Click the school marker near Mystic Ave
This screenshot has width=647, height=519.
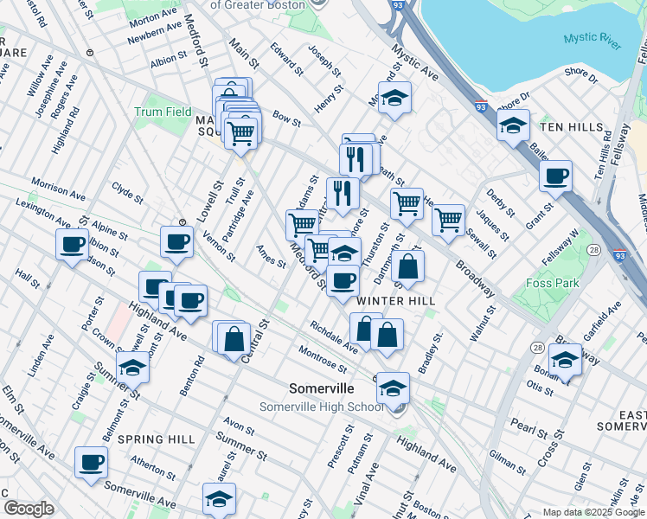(394, 97)
